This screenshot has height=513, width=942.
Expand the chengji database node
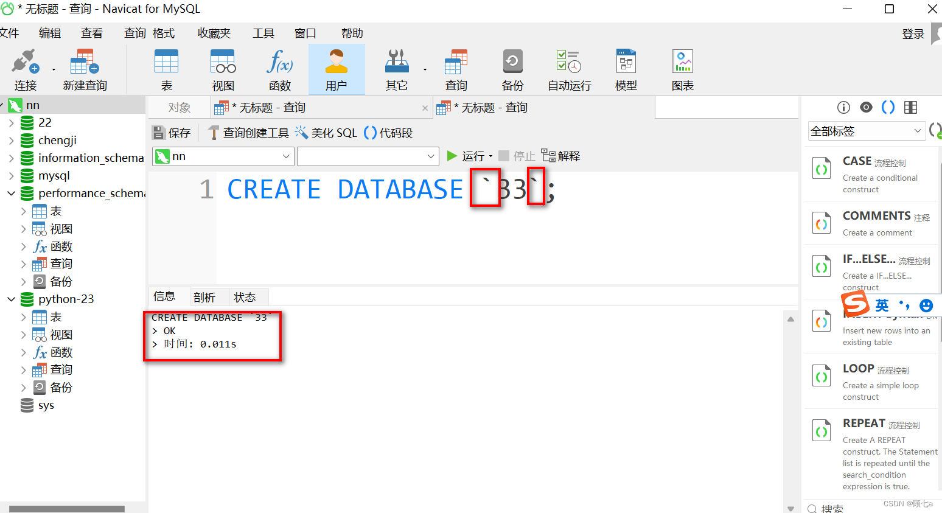[x=11, y=141]
